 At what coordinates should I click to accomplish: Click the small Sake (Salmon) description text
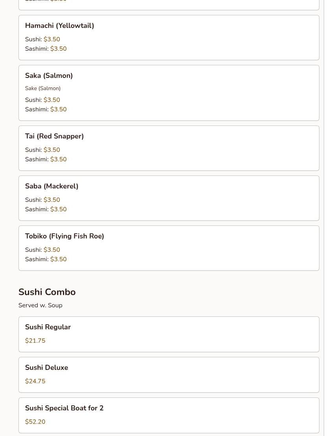click(x=43, y=89)
